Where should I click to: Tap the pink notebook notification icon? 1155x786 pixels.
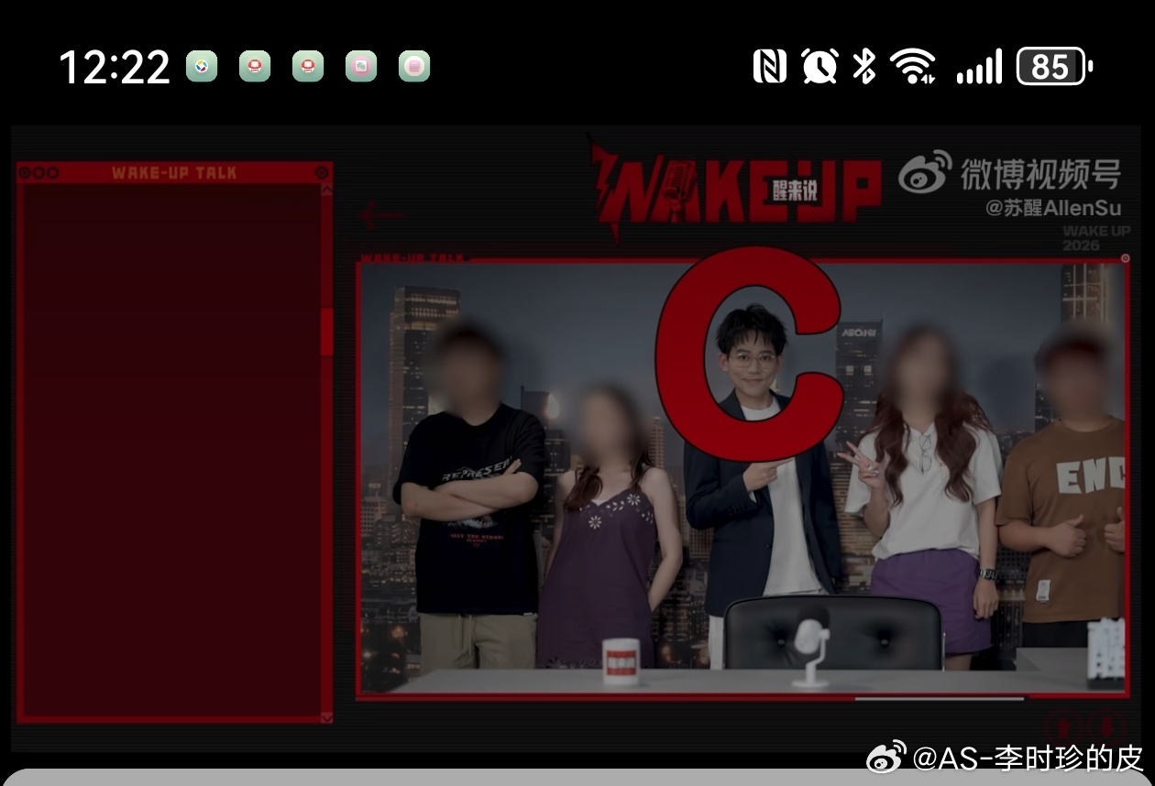[x=414, y=67]
